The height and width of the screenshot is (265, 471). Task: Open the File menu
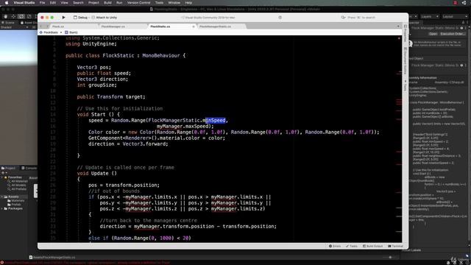pos(43,3)
